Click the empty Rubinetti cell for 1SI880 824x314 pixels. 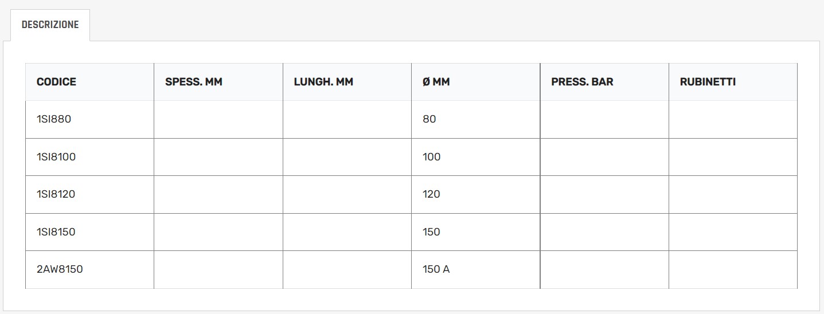coord(733,119)
